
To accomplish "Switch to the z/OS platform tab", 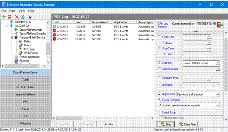I will pos(25,116).
